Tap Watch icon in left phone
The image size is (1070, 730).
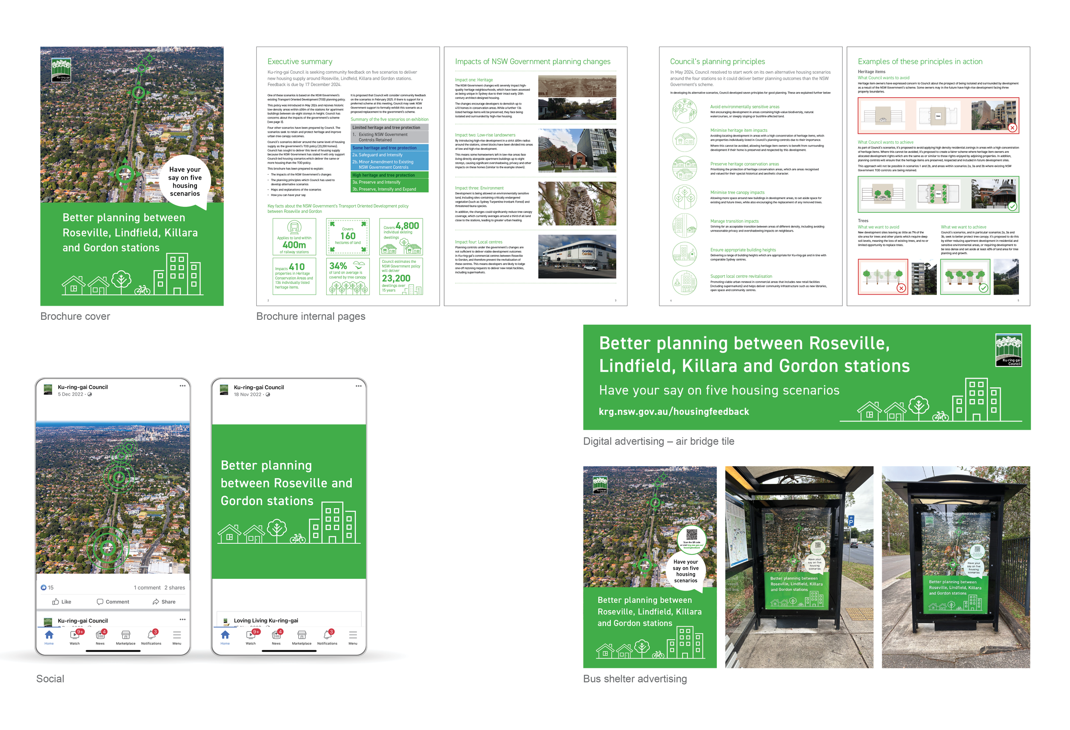(74, 635)
